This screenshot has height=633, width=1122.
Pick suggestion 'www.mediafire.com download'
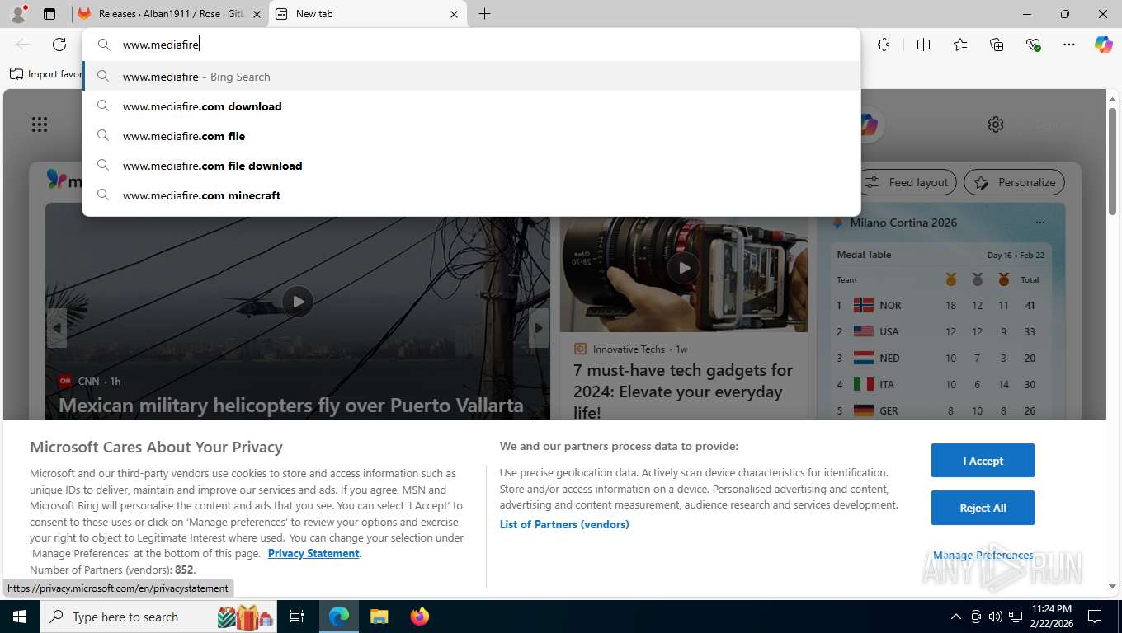(471, 106)
